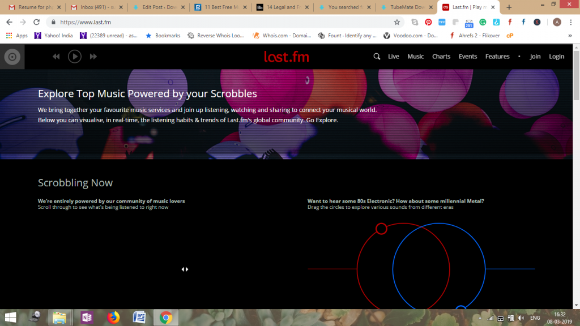Open the Ahrefs 2 - Flikover bookmark
Screen dimensions: 580x326
tap(474, 36)
